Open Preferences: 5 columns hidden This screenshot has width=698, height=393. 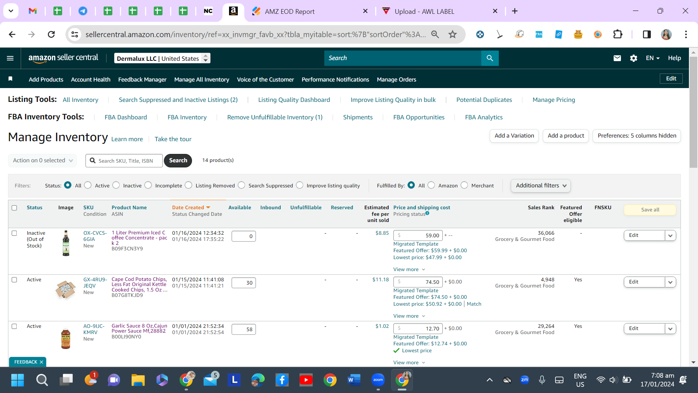coord(637,136)
